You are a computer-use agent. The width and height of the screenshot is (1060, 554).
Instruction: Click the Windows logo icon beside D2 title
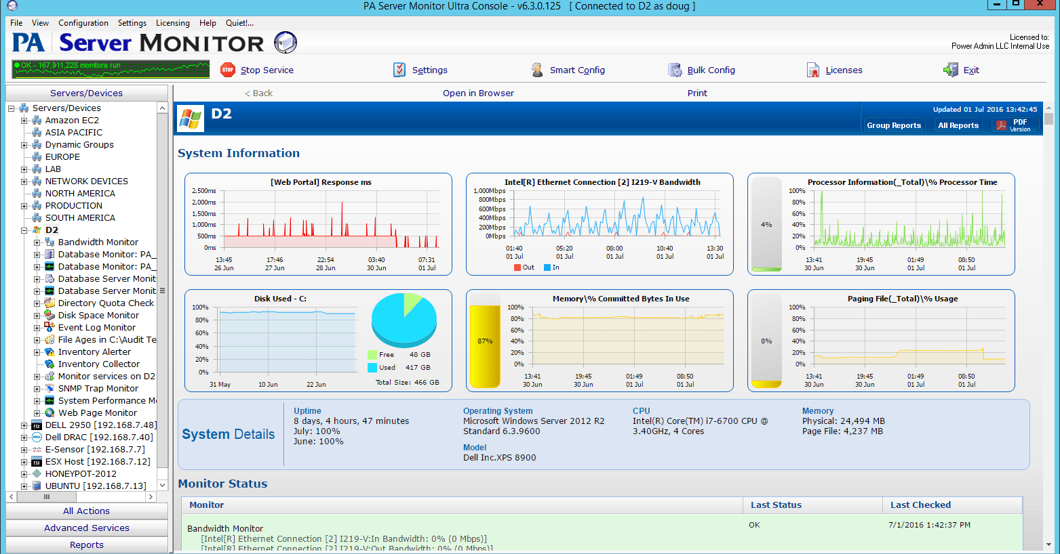pos(191,119)
